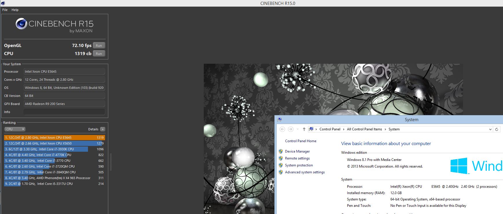Click the shield icon beside Device Manager
The width and height of the screenshot is (503, 214).
[280, 151]
